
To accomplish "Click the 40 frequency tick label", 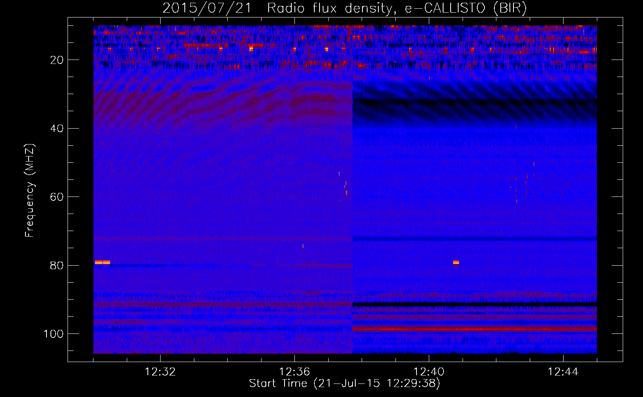I will 57,129.
